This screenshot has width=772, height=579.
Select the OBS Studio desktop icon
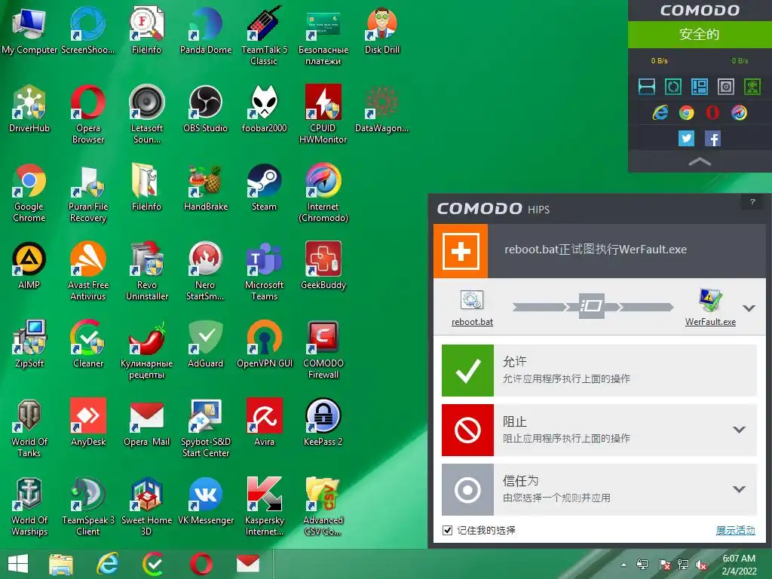tap(205, 109)
